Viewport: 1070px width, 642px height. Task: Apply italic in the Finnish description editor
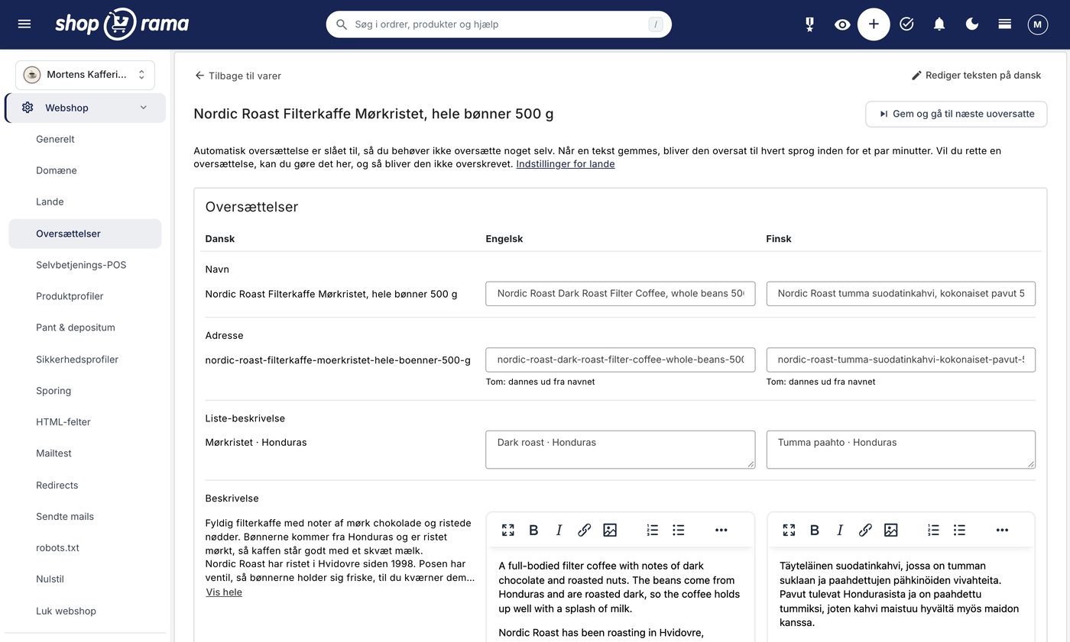coord(840,530)
